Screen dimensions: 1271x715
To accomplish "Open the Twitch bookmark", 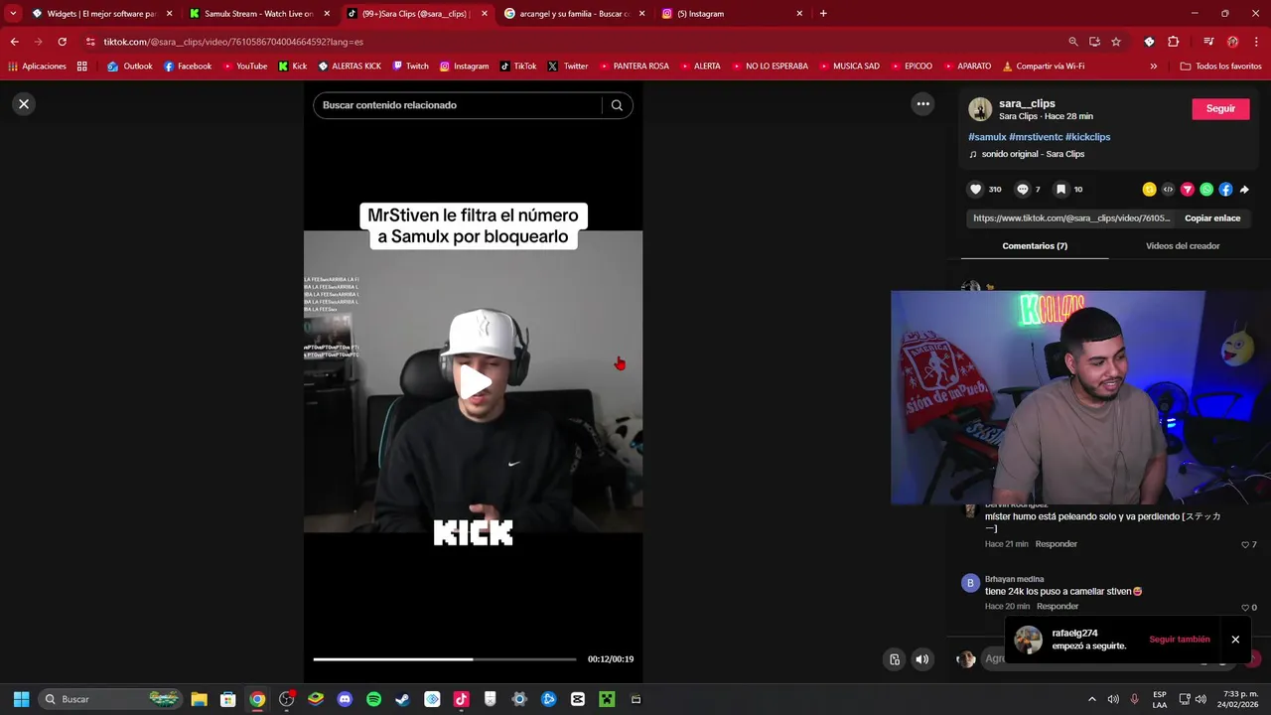I will pyautogui.click(x=411, y=67).
